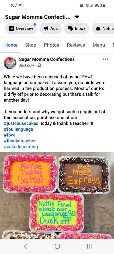This screenshot has width=114, height=254.
Task: Open the Reviews tab
Action: point(76,45)
